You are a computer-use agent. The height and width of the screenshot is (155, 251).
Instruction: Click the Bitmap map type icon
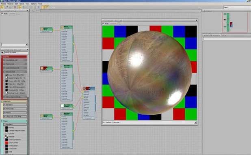[6, 127]
